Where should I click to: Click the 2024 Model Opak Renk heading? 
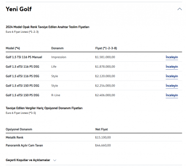[x=47, y=27]
